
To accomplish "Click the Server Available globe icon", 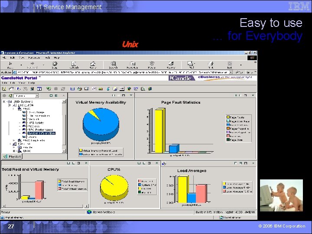I will 89,212.
